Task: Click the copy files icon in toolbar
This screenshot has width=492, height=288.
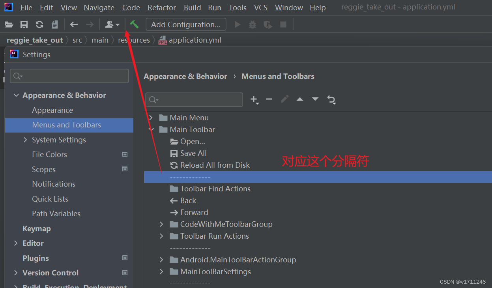Action: (x=55, y=25)
